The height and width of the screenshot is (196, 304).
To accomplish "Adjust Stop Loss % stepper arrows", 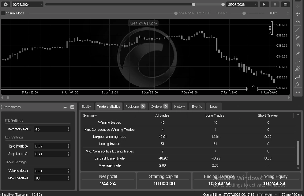I will 68,154.
